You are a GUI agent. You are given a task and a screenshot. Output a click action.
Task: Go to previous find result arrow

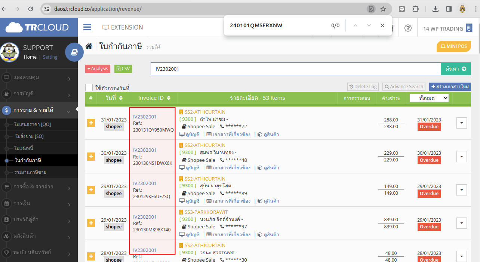point(355,25)
